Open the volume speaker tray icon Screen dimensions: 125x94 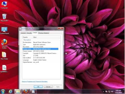[112, 92]
